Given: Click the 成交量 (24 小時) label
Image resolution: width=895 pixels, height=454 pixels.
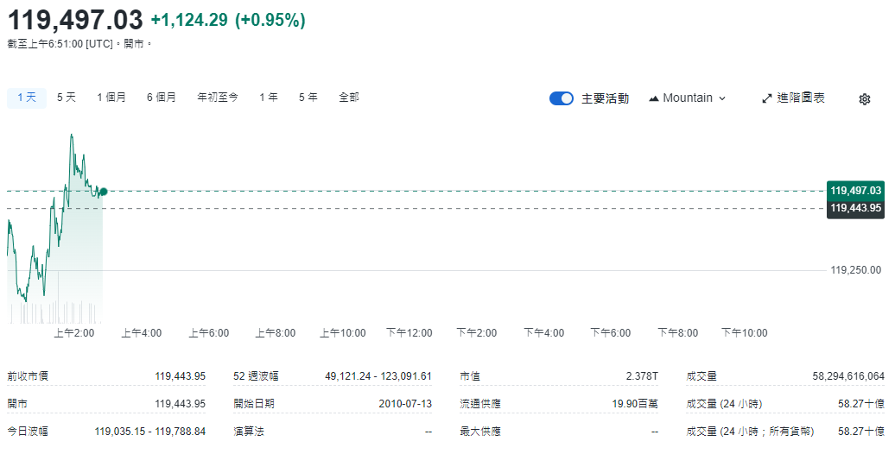Looking at the screenshot, I should click(724, 404).
